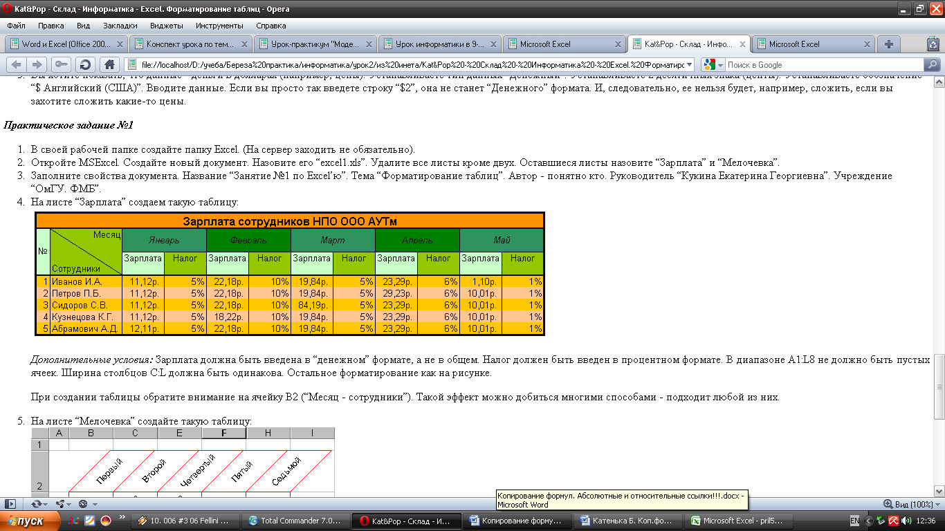The image size is (945, 531).
Task: Click the 'Абрамович А.Д.' table cell
Action: [x=86, y=329]
